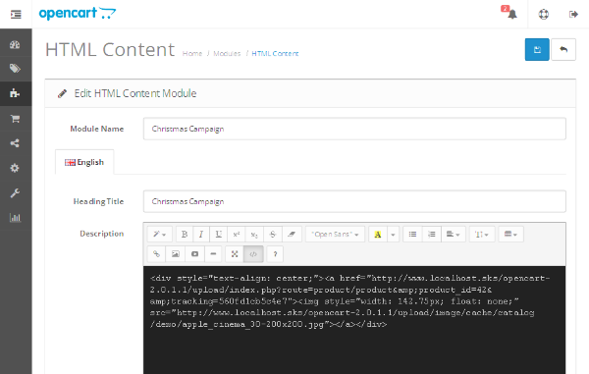Screen dimensions: 589x374
Task: Apply the recent yellow highlight color
Action: 378,235
